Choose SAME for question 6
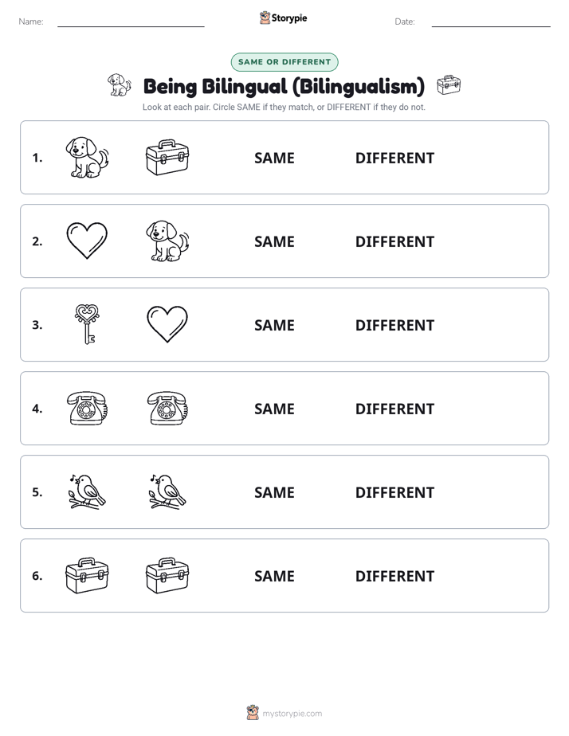Viewport: 569px width, 736px height. 274,576
